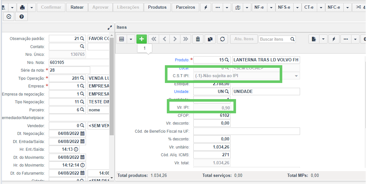Open calendar picker for Dt. Negociação
Screen dimensions: 366x184
click(82, 133)
